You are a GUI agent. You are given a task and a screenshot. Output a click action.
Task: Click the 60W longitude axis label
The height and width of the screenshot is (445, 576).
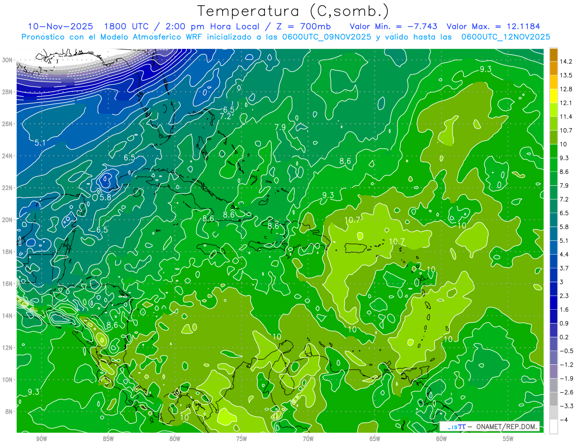click(x=442, y=439)
